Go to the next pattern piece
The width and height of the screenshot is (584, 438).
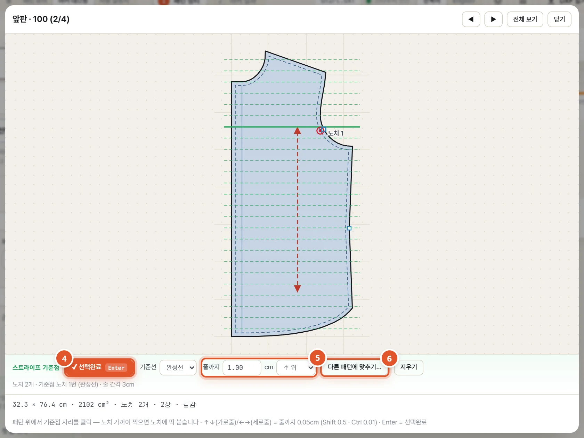coord(493,19)
